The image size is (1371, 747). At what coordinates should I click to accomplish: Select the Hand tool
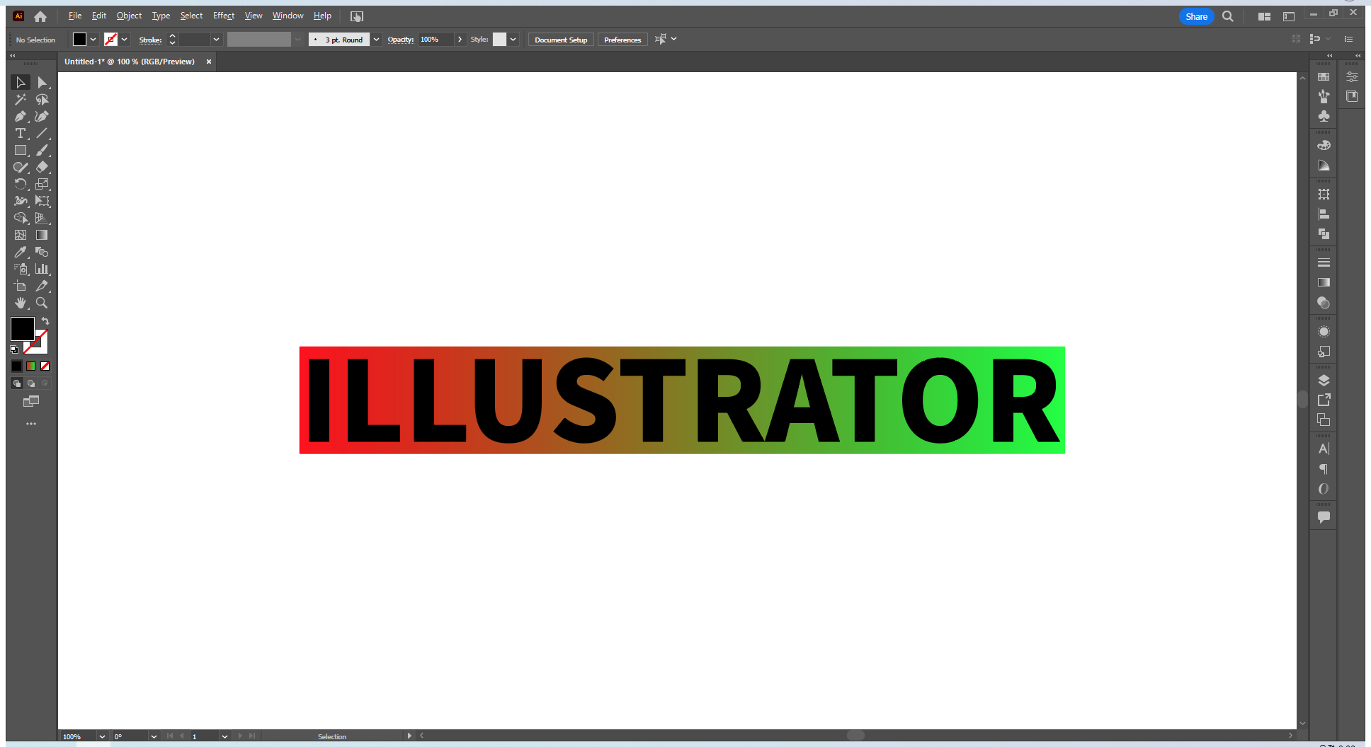(21, 303)
